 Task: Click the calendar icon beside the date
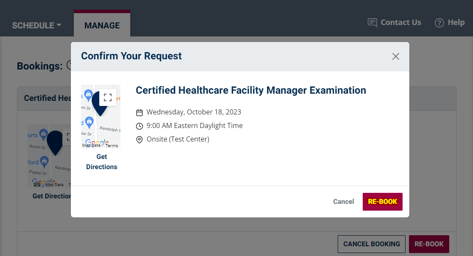[140, 113]
